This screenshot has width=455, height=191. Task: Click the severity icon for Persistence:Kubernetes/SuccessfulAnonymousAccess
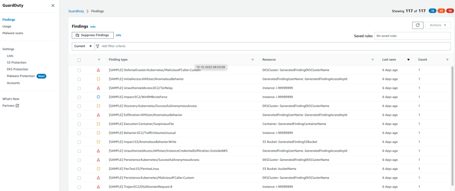click(x=98, y=160)
